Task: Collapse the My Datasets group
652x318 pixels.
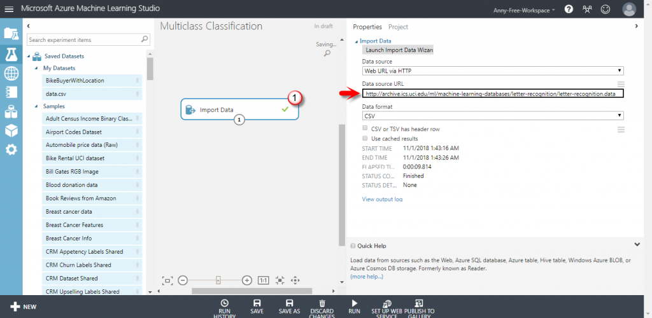Action: click(36, 68)
